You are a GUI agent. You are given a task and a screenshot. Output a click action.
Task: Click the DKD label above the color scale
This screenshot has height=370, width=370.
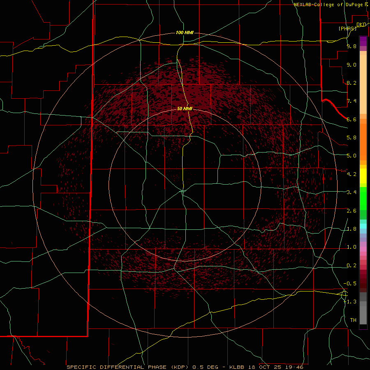click(x=361, y=25)
